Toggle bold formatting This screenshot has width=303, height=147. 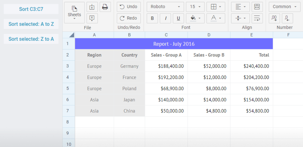pos(152,18)
